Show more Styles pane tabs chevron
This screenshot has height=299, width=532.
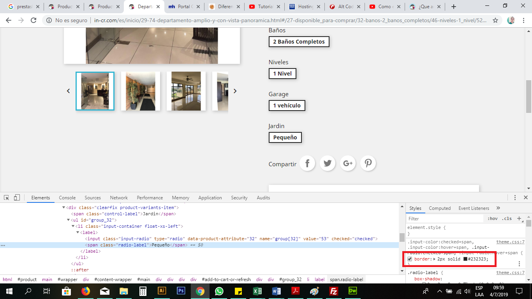(x=498, y=208)
